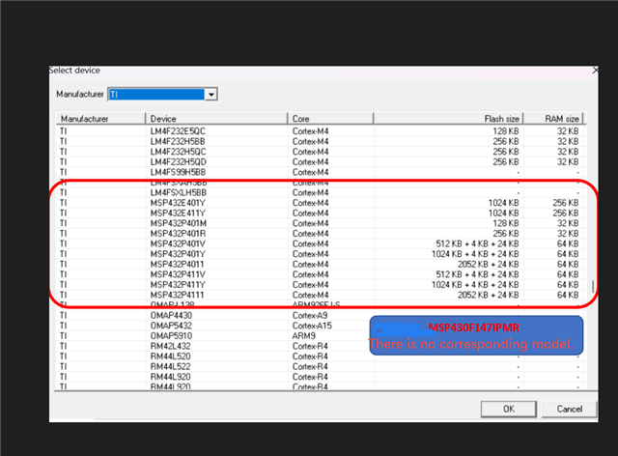Select the MSP432P401V device row
This screenshot has height=456, width=618.
click(x=321, y=244)
